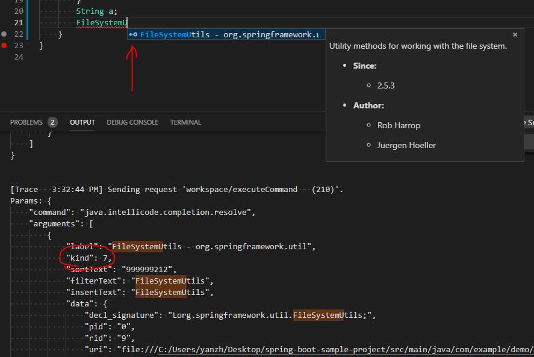Click the OUTPUT tab
The width and height of the screenshot is (534, 357).
click(x=82, y=122)
